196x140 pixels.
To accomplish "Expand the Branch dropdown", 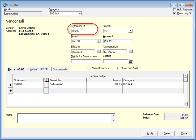I will 130,31.
